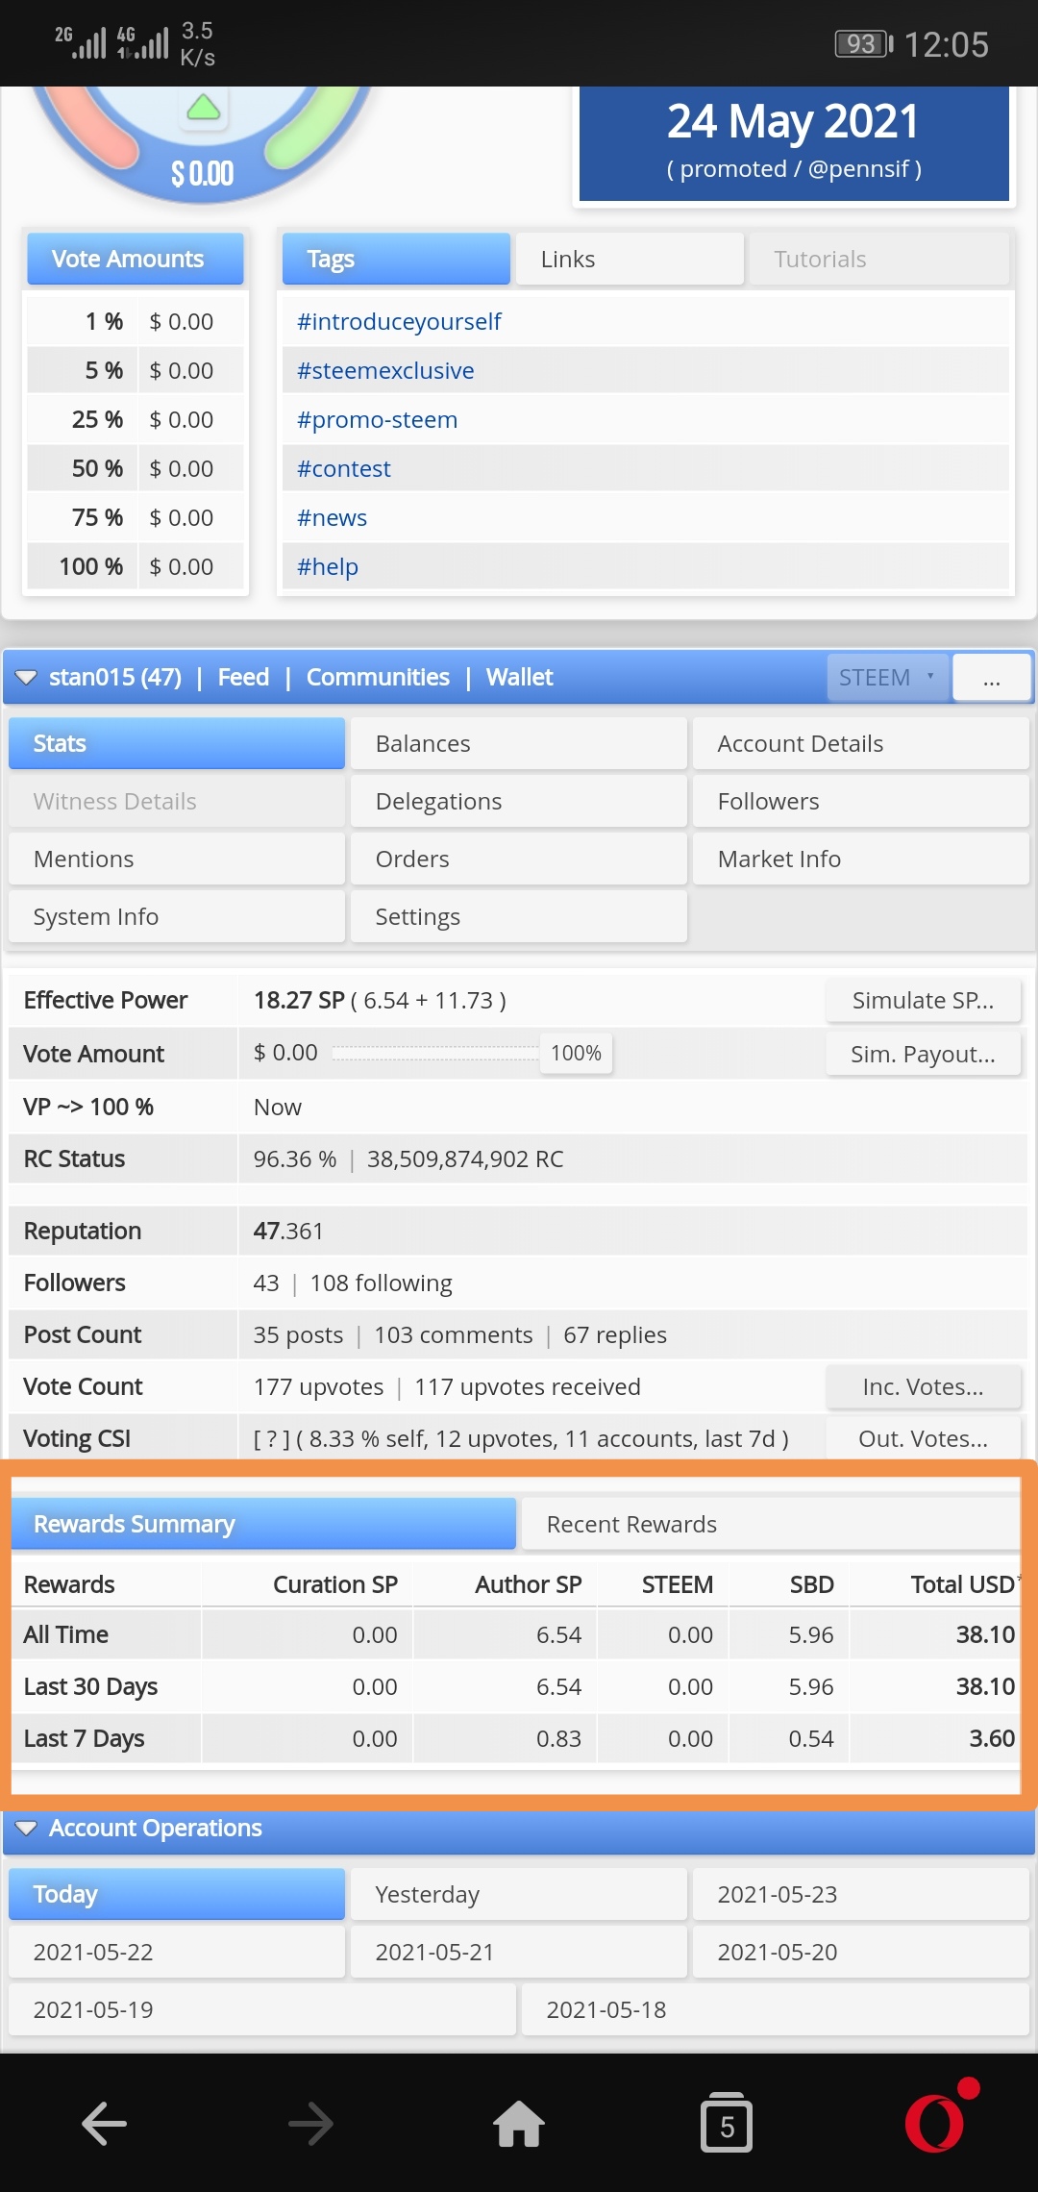This screenshot has height=2192, width=1038.
Task: Select the All Time Total USD 38.10
Action: (985, 1634)
